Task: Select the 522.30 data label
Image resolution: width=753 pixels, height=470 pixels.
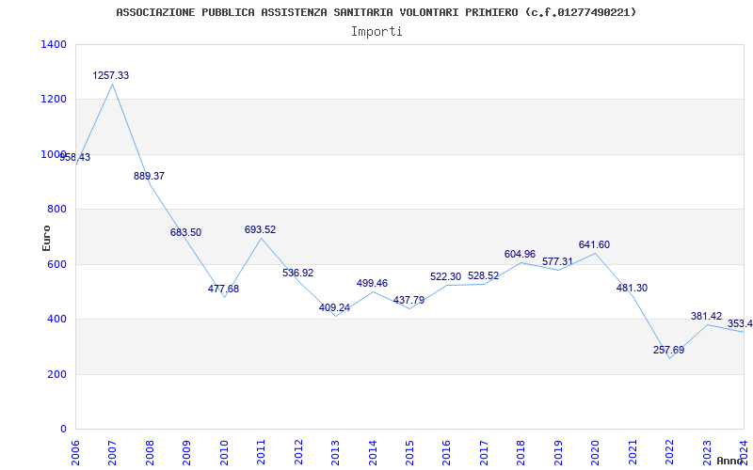Action: pos(445,276)
